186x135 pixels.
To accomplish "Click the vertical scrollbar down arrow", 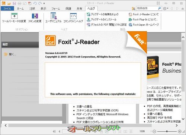I will pyautogui.click(x=183, y=119).
